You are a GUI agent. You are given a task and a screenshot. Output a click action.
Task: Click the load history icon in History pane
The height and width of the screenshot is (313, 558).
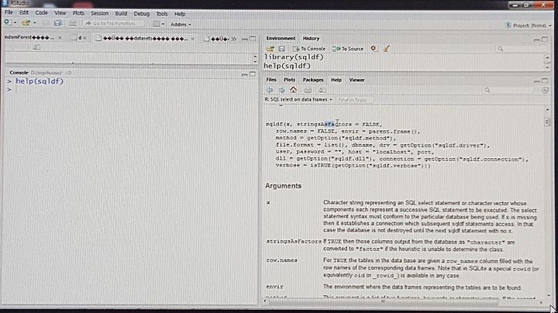coord(270,49)
